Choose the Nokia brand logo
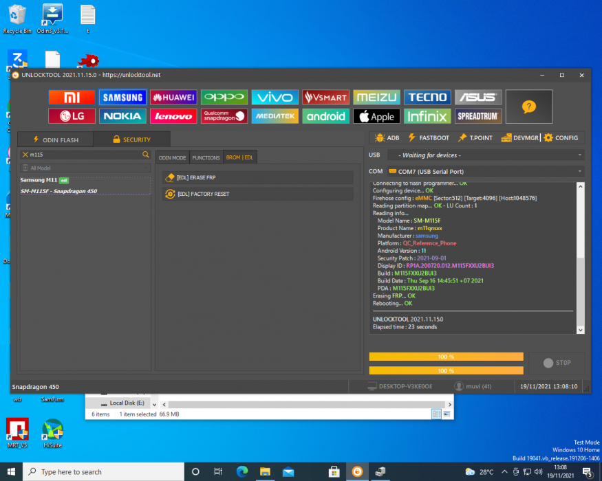This screenshot has width=602, height=481. point(122,116)
